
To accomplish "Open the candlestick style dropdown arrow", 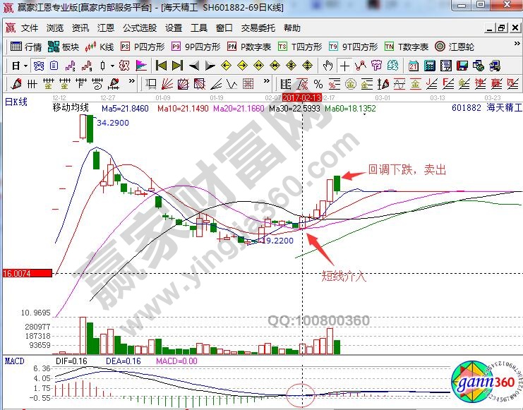I will point(113,66).
